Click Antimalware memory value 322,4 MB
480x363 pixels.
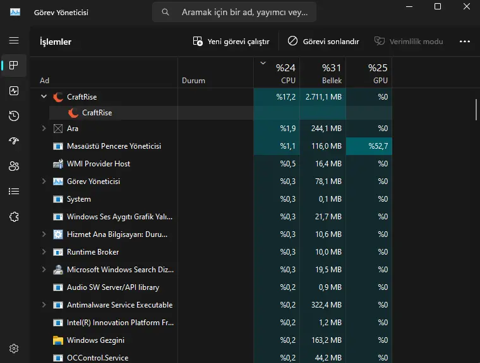327,305
